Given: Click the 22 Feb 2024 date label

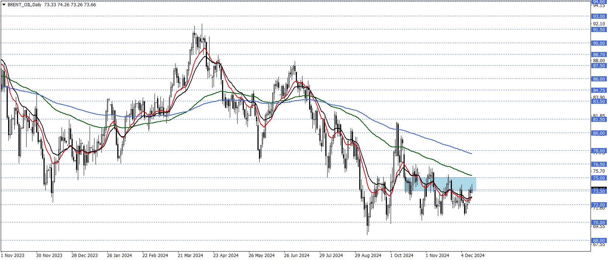Looking at the screenshot, I should pos(155,255).
